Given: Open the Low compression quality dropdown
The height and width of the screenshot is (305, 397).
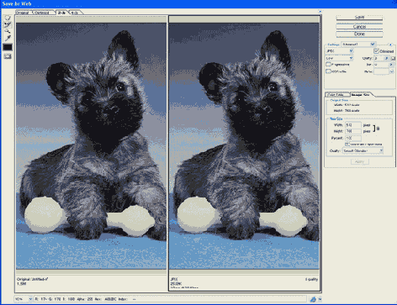Looking at the screenshot, I should pyautogui.click(x=340, y=58).
